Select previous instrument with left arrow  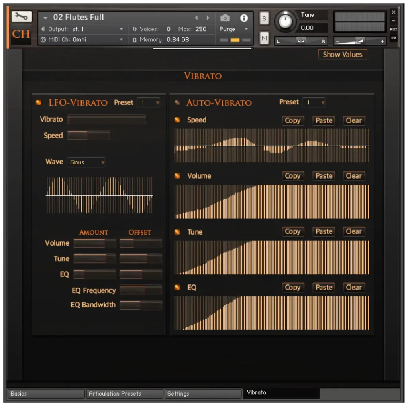point(196,18)
